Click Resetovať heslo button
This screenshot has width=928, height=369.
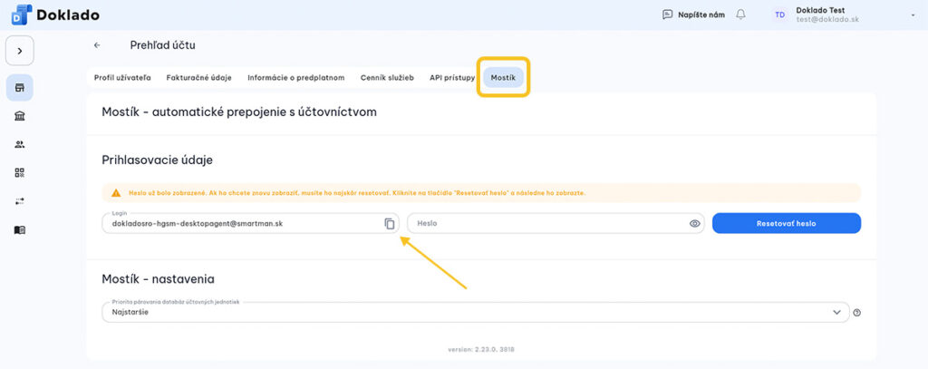[786, 223]
